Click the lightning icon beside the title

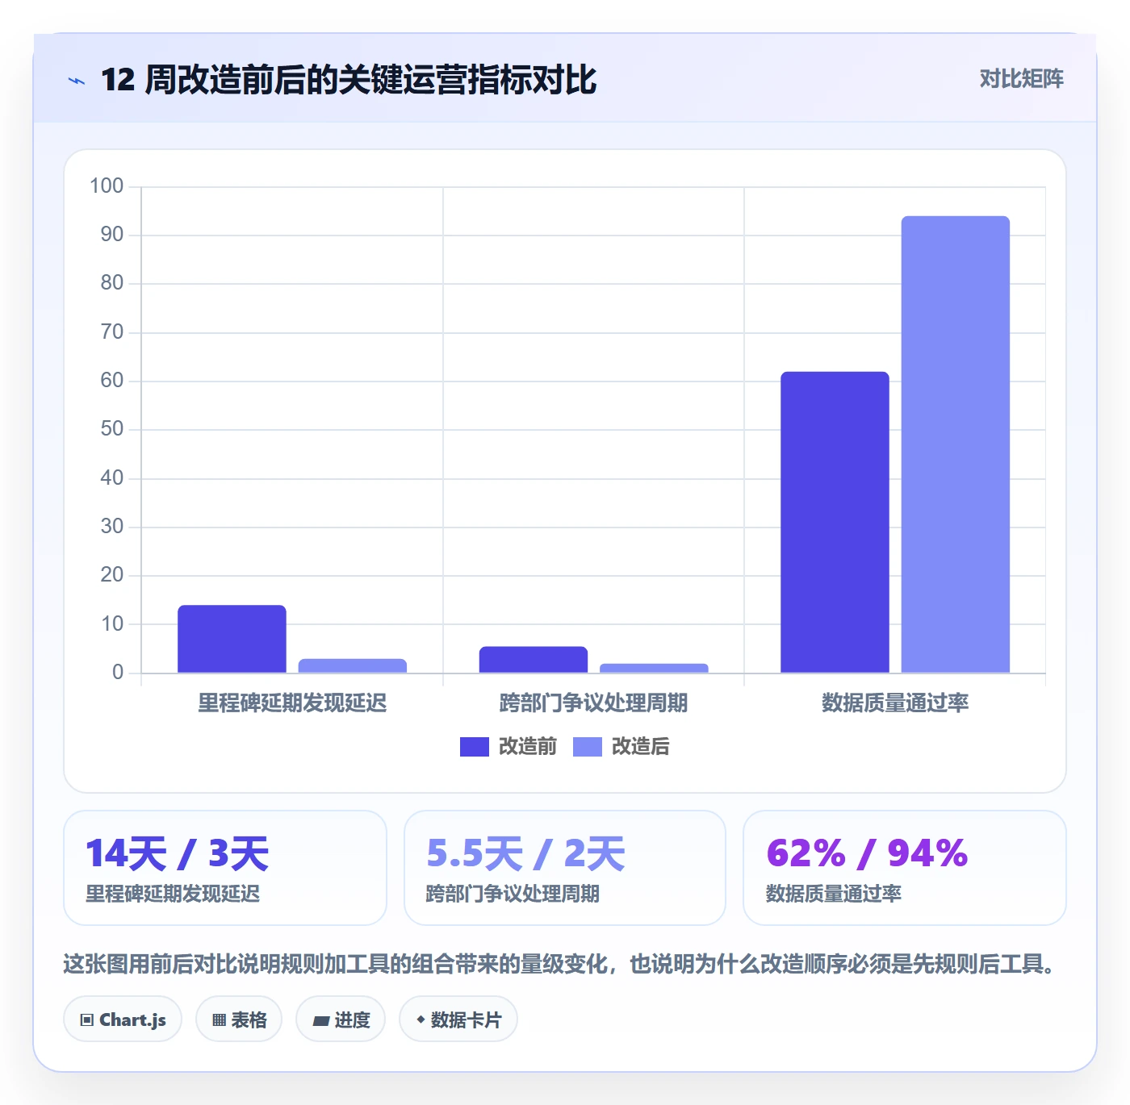click(77, 81)
